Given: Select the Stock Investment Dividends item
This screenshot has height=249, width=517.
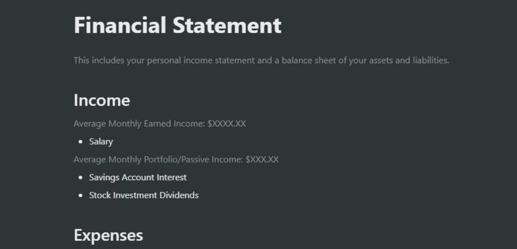Looking at the screenshot, I should 143,195.
